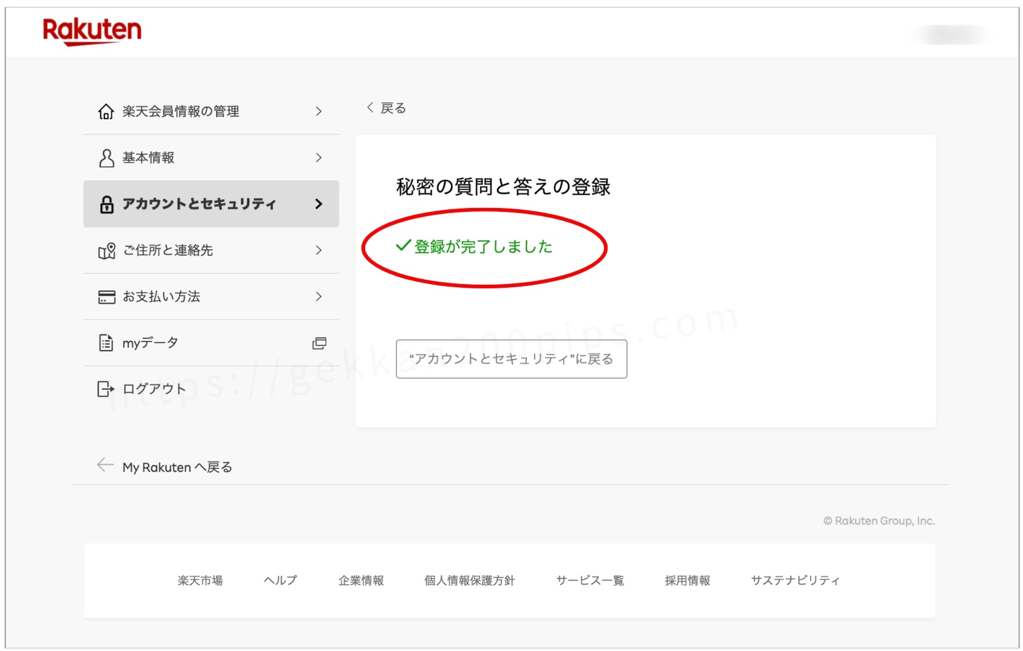Viewport: 1023px width, 651px height.
Task: Open the 楽天市場 footer link
Action: coord(200,580)
